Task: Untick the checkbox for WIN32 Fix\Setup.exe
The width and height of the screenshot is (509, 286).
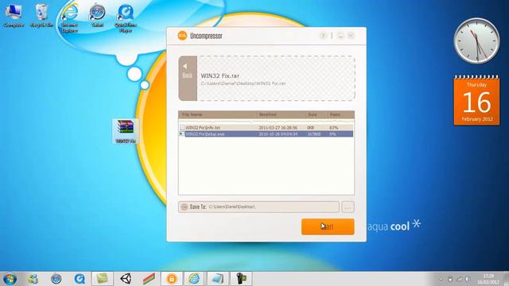Action: pos(182,134)
